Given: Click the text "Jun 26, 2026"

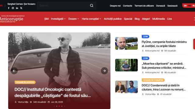Looking at the screenshot, I should pyautogui.click(x=57, y=102).
